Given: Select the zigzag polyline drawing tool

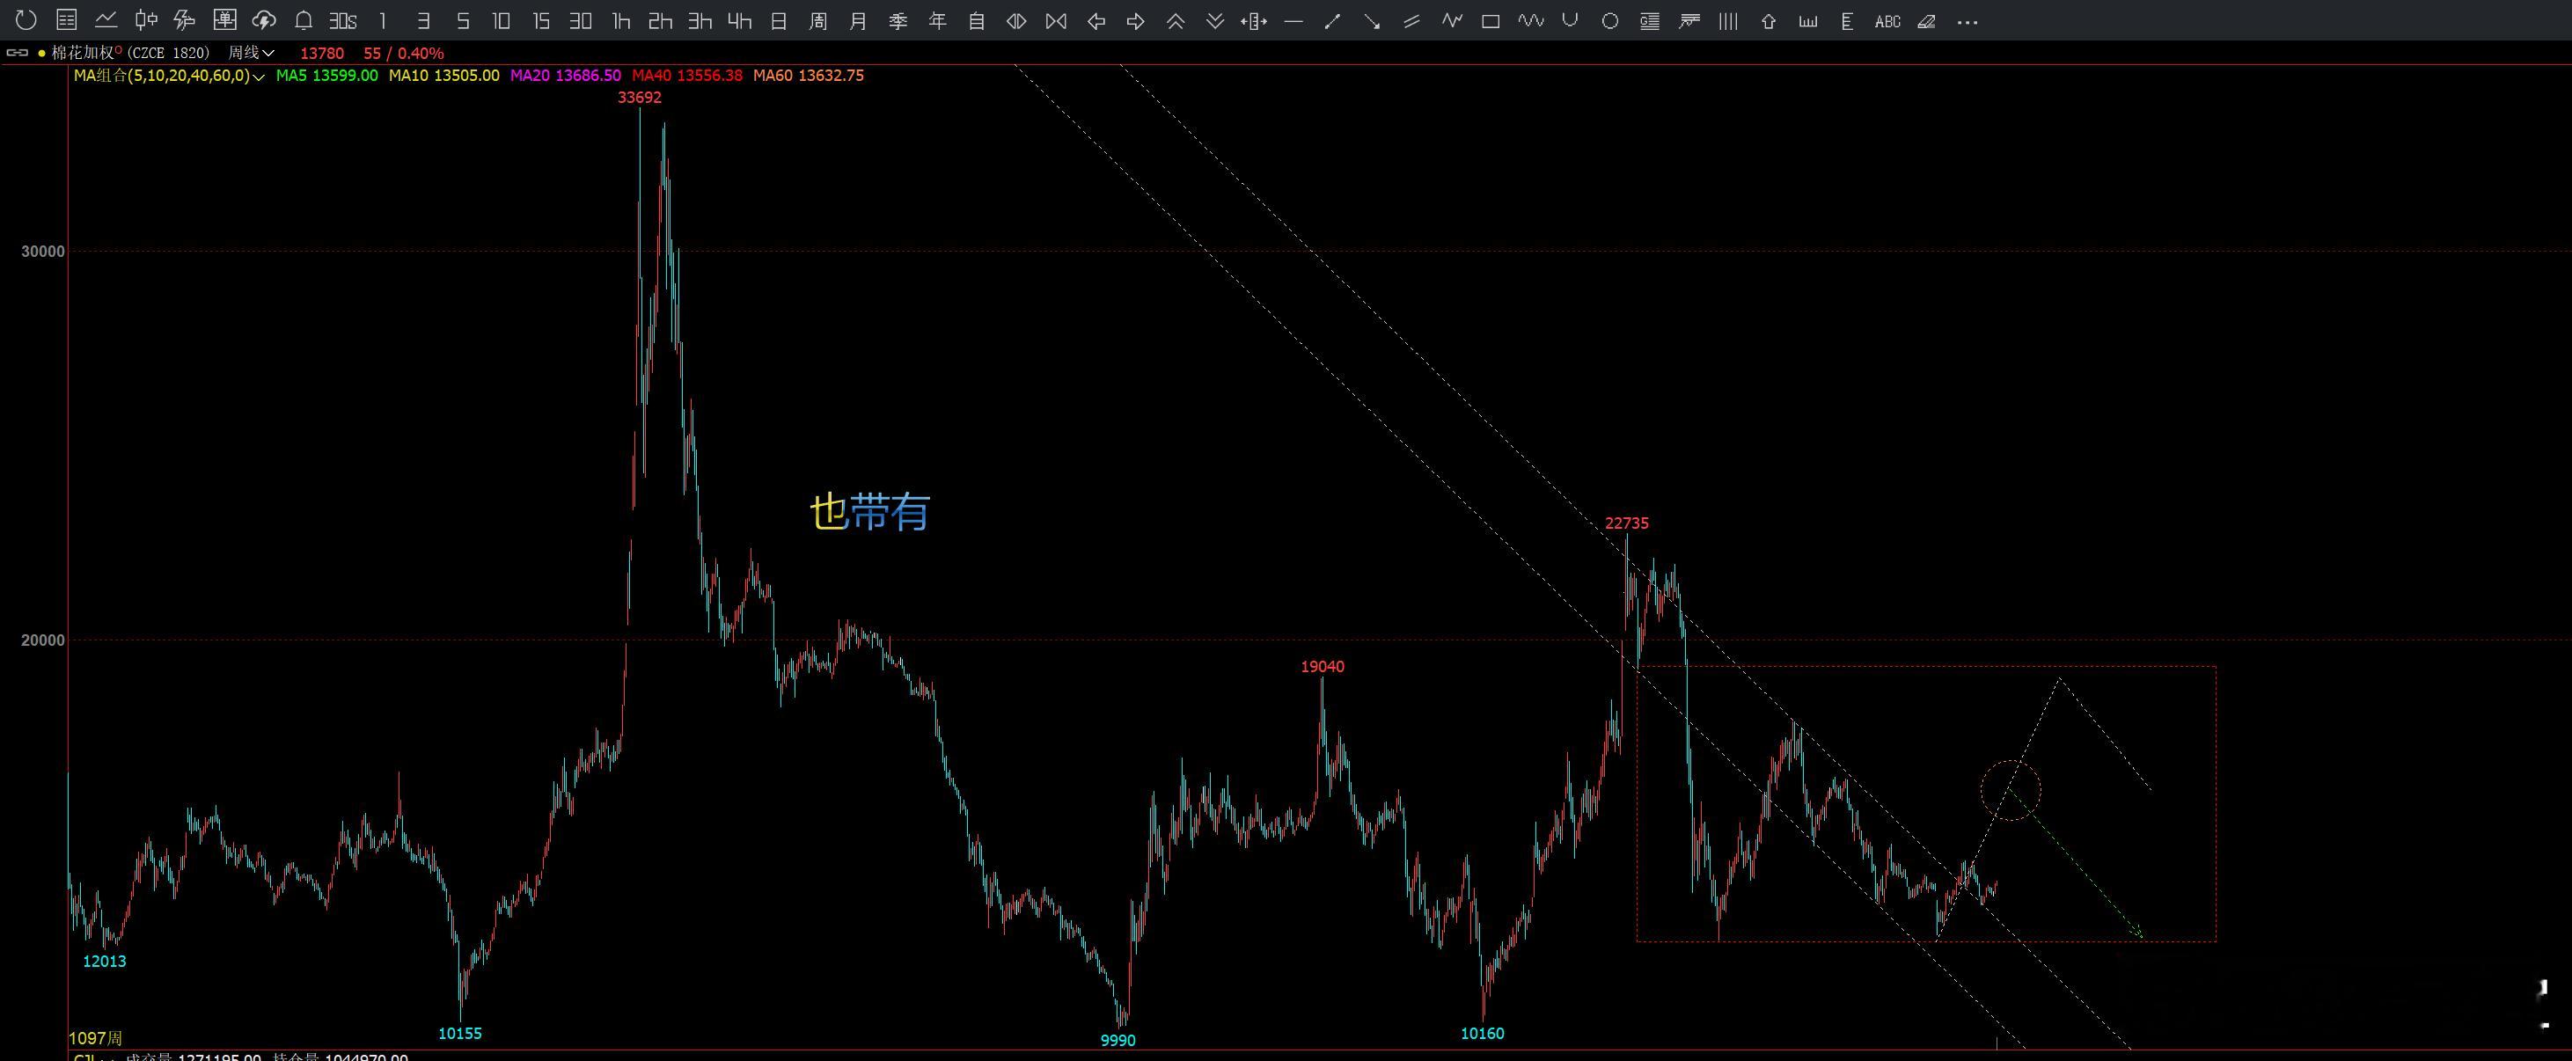Looking at the screenshot, I should click(1452, 21).
